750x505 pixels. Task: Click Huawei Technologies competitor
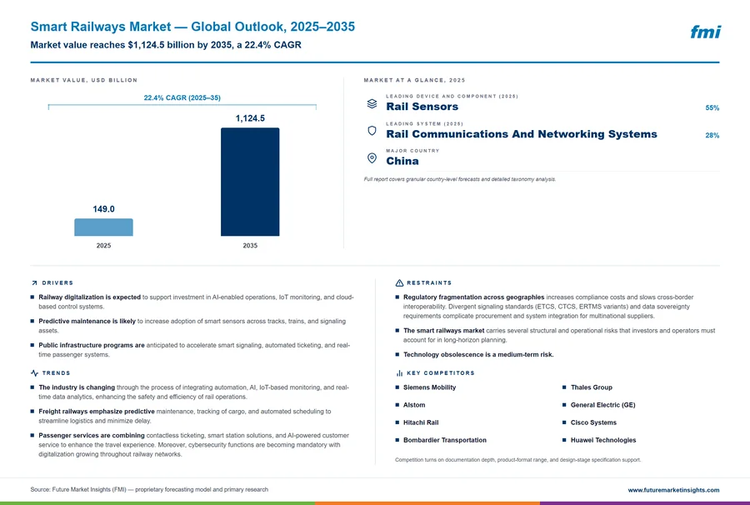603,441
